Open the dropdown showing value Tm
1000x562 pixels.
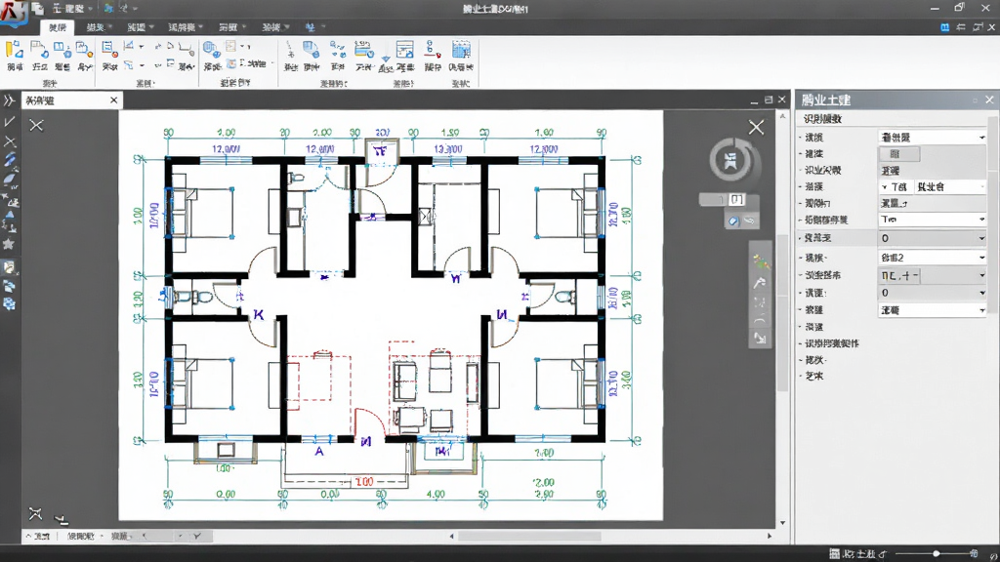tap(933, 220)
